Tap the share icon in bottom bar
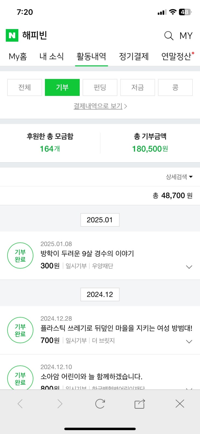Viewport: 200px width, 434px height. click(139, 404)
